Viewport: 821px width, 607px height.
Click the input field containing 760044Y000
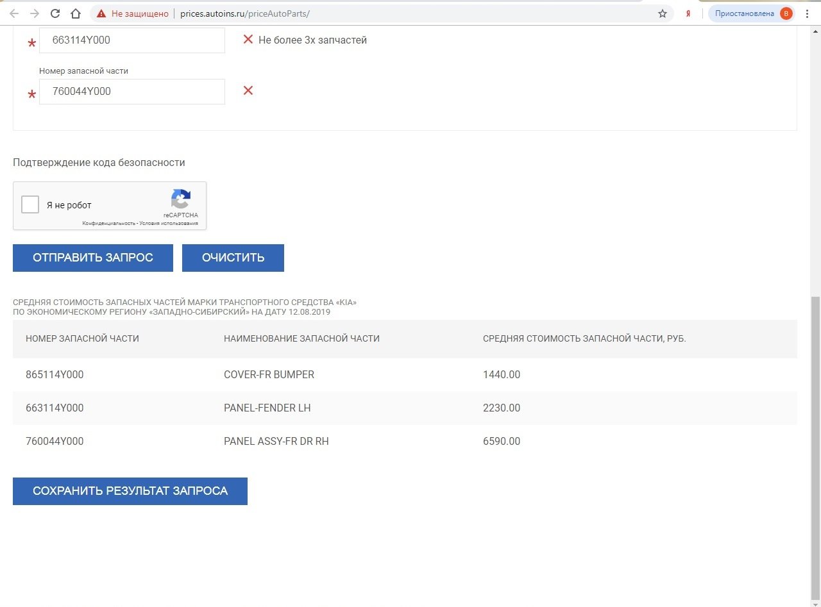coord(132,92)
